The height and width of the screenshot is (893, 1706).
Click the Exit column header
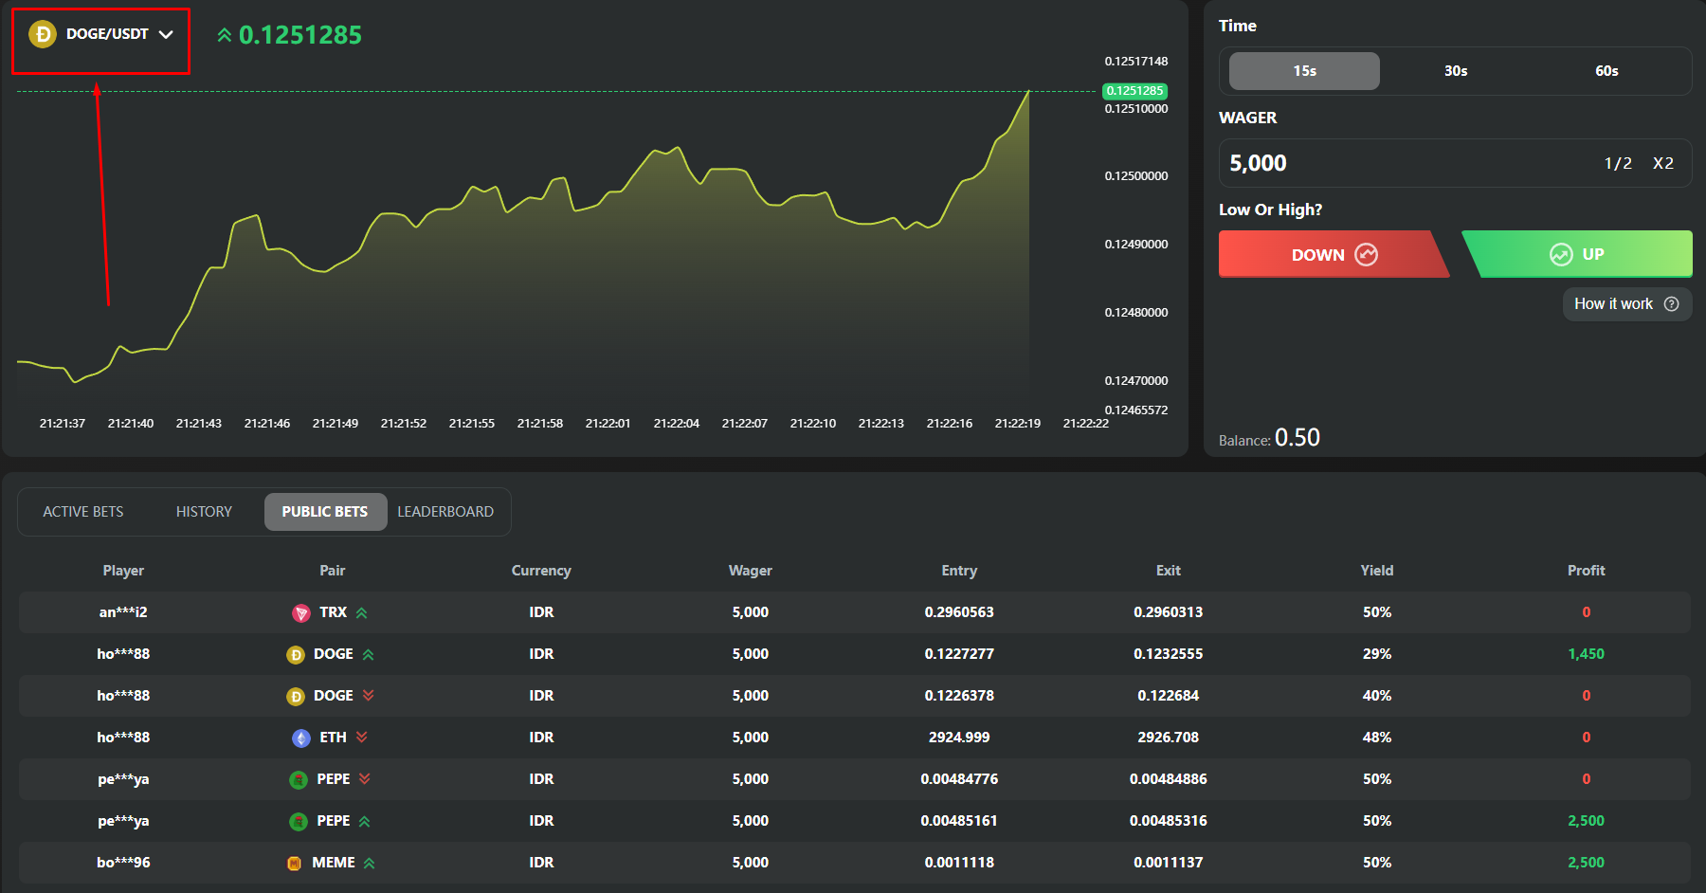(x=1169, y=571)
